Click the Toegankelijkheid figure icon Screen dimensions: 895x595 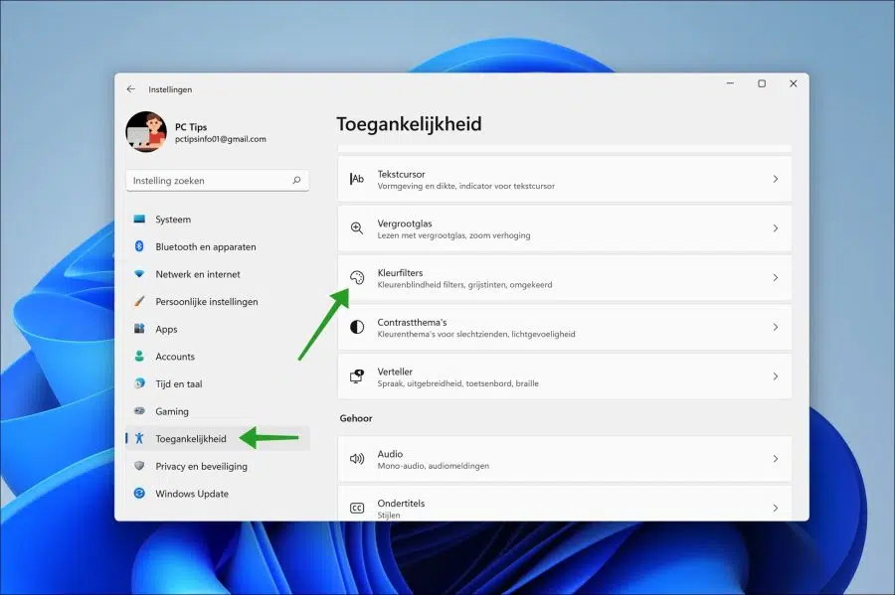pos(139,438)
